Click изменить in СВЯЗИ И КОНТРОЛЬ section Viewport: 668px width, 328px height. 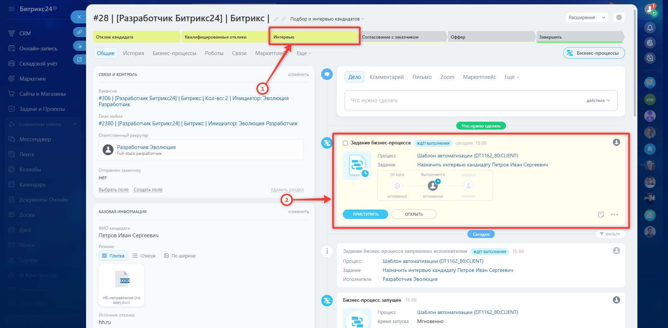(299, 75)
